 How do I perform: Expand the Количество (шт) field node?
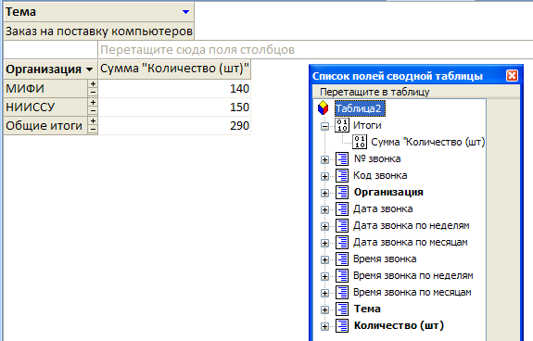tap(324, 326)
